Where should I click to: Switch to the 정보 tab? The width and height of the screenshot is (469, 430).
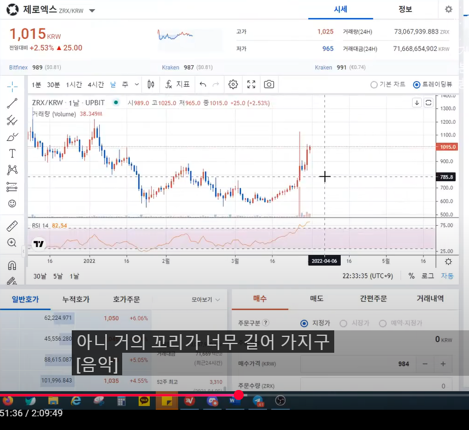[405, 9]
